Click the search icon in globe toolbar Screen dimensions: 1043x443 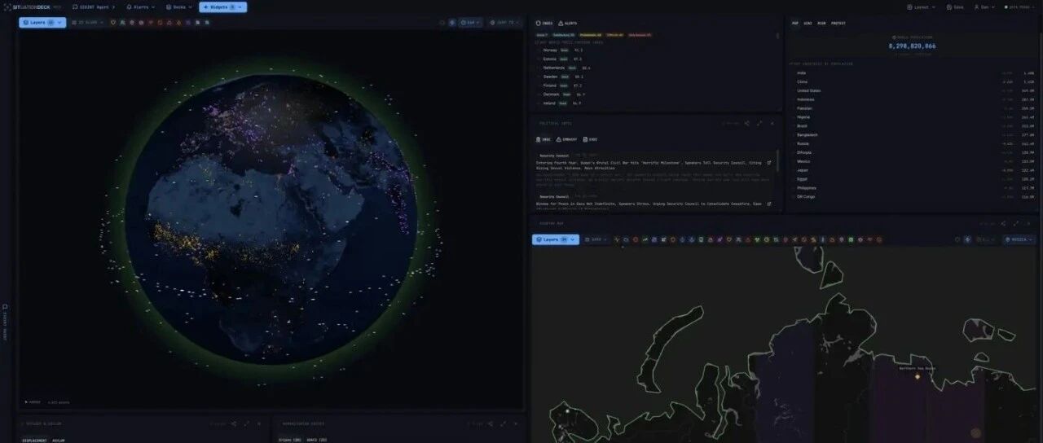(442, 23)
